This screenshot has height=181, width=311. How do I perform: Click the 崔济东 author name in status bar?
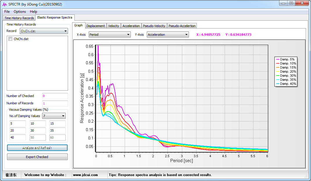(11, 175)
